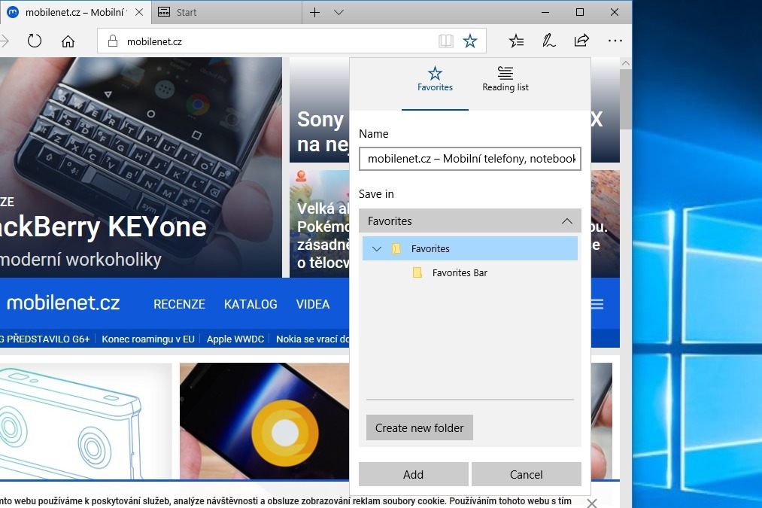Click the favorites star in address bar

[x=470, y=41]
